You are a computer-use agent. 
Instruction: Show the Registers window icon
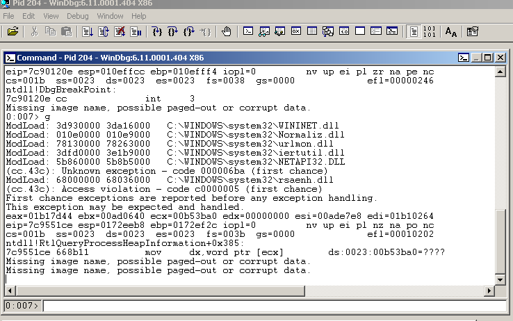point(295,31)
